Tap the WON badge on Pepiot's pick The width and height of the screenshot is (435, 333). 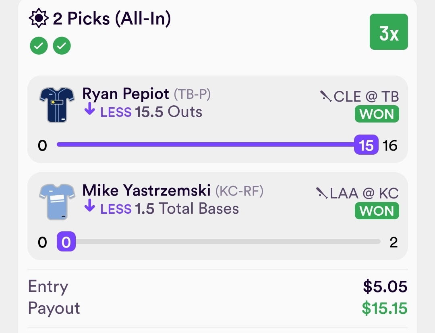tap(377, 114)
